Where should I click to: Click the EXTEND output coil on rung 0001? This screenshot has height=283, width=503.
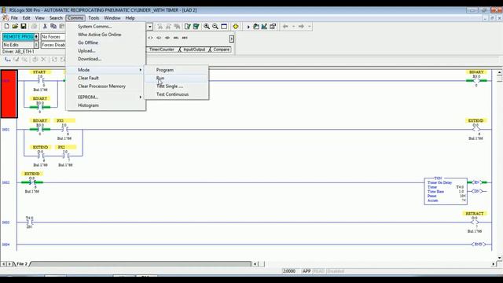pos(475,129)
